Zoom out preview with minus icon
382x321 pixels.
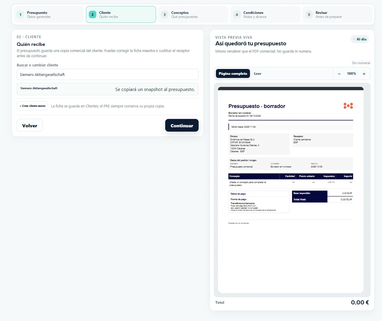pos(339,74)
